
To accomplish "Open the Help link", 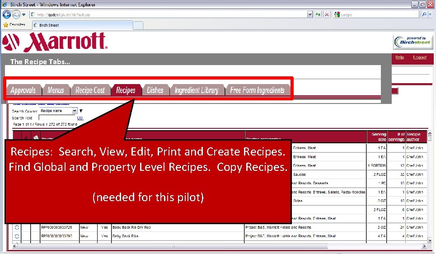I will tap(399, 57).
